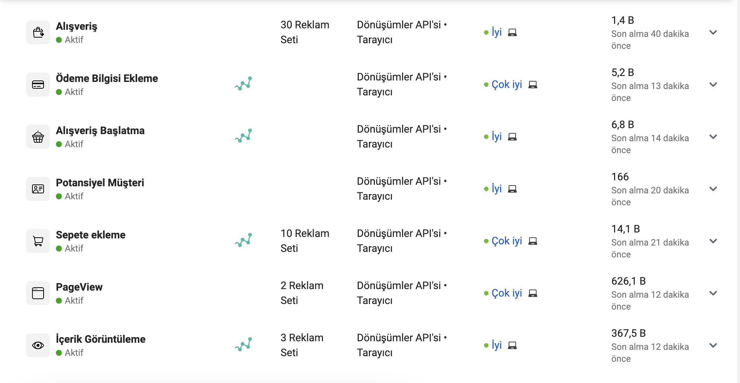Click the laptop icon in the Potansiyel Müşteri row
This screenshot has width=740, height=383.
(x=512, y=189)
